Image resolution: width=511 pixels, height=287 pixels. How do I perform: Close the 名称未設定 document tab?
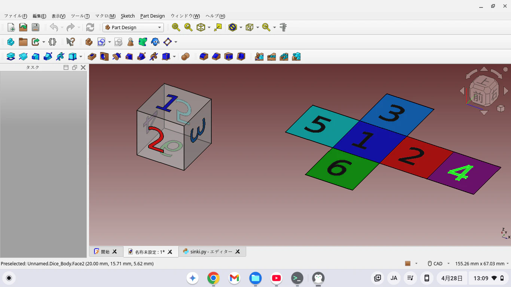170,252
